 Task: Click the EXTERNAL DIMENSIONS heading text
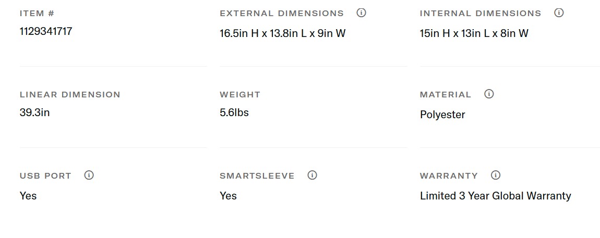pos(282,14)
